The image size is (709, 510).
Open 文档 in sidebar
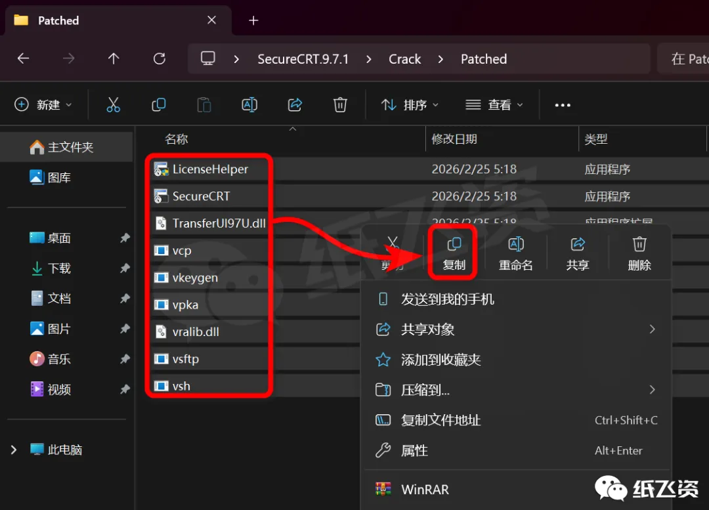point(59,299)
